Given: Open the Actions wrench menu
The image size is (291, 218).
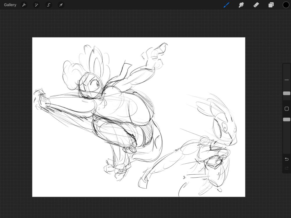Looking at the screenshot, I should click(24, 5).
